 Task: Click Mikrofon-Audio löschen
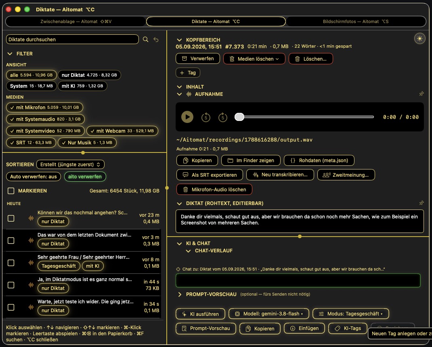214,189
